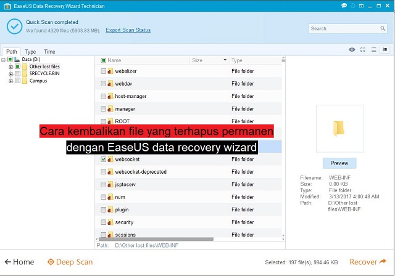Switch to the Time tab
Image resolution: width=395 pixels, height=276 pixels.
coord(49,52)
